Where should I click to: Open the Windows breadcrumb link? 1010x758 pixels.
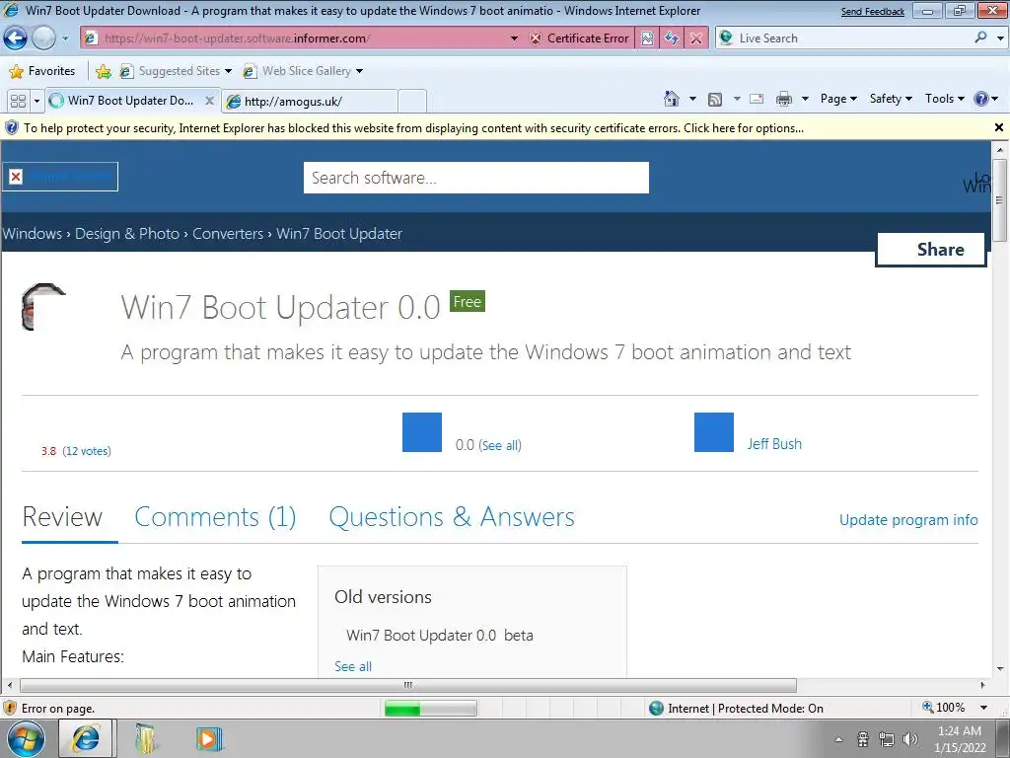click(x=32, y=233)
